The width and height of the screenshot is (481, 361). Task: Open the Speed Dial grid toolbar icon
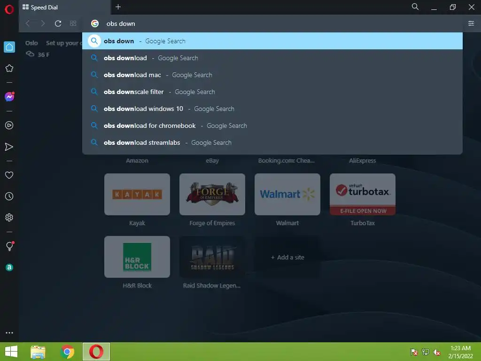(x=73, y=24)
